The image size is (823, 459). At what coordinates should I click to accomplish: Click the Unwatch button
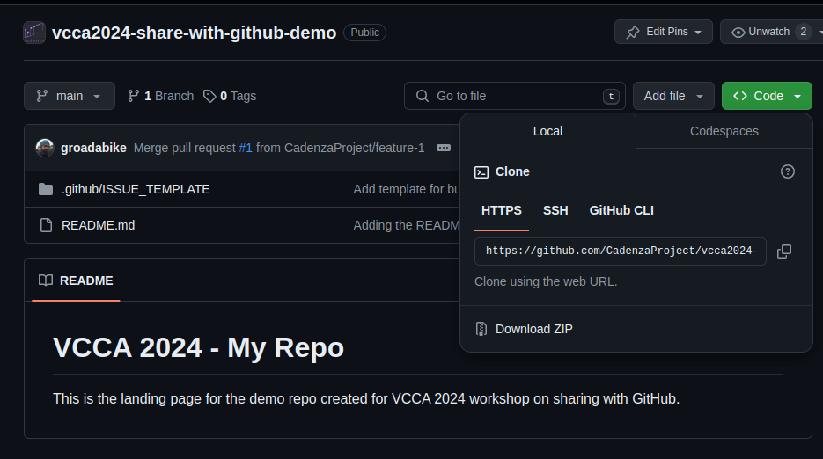(x=768, y=32)
